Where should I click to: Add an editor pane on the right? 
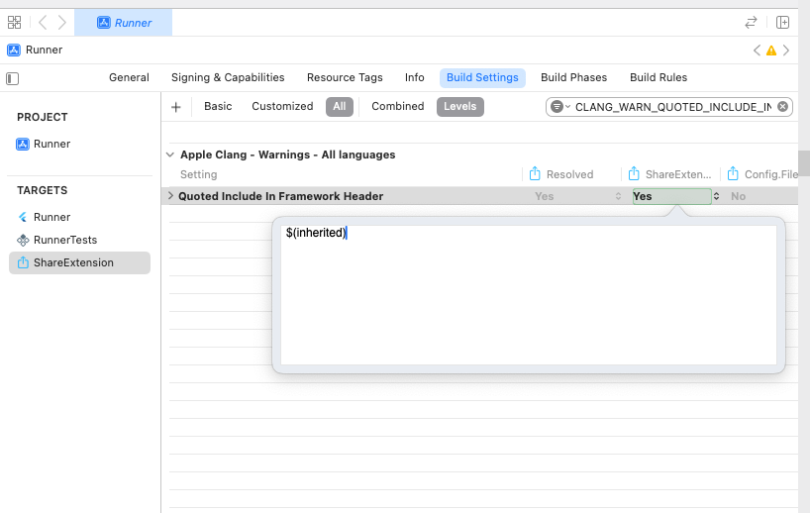click(782, 22)
